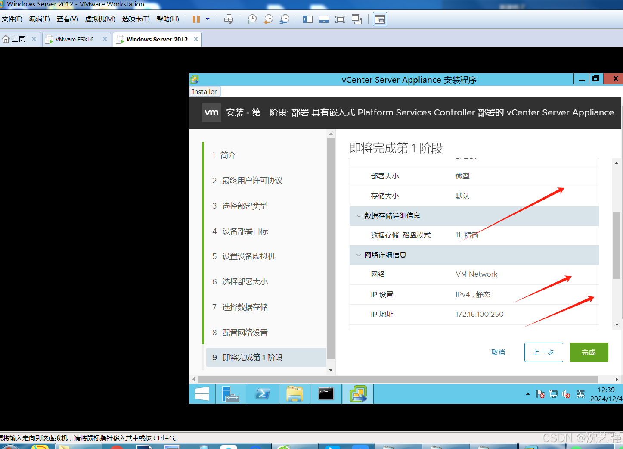Click the green 完成 button

pyautogui.click(x=589, y=352)
